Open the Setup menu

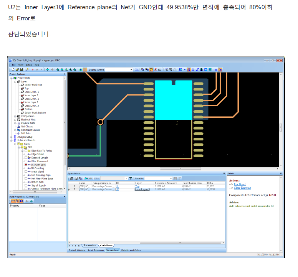[x=29, y=65]
